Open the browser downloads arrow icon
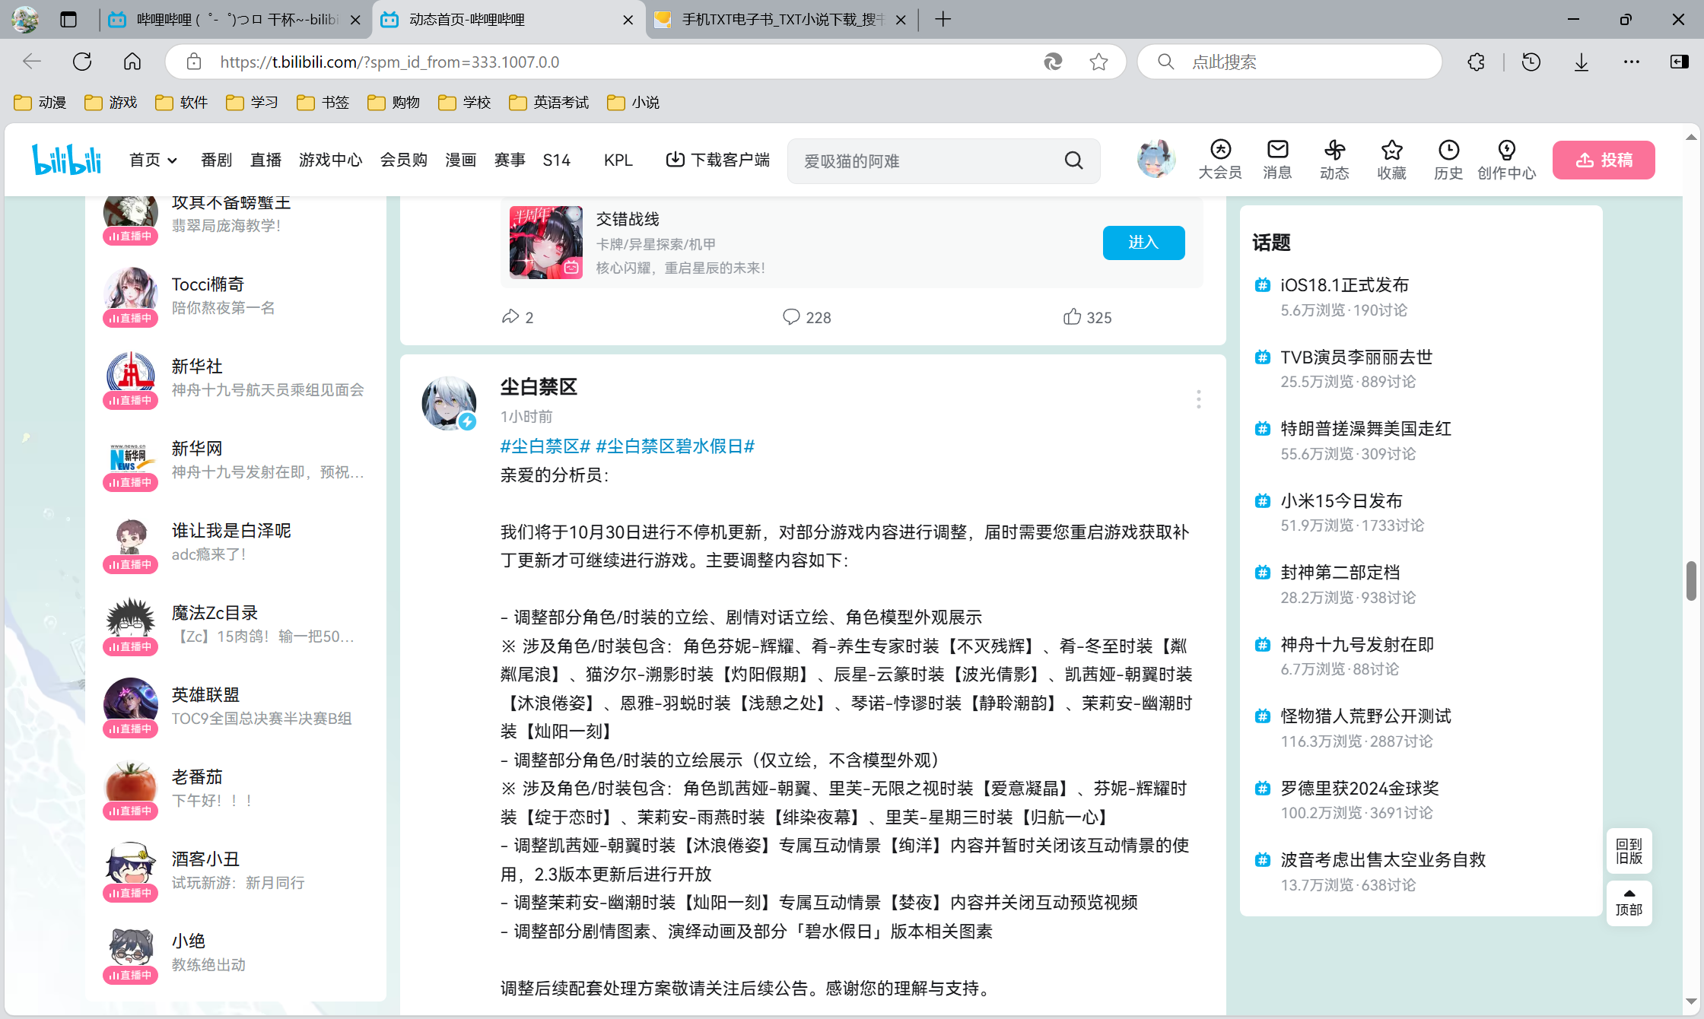 1582,62
